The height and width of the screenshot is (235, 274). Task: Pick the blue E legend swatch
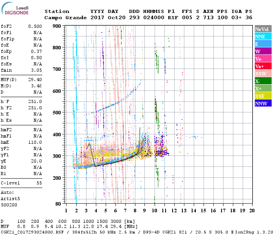(261, 44)
